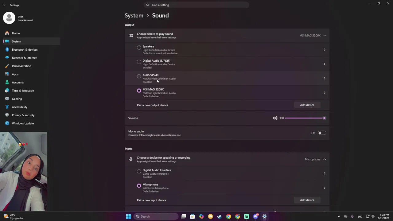Select Digital Audio (S/PDIF) output
The width and height of the screenshot is (393, 221).
tap(139, 62)
